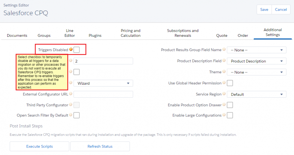294x155 pixels.
Task: Tick Enable Product Option Drawer checkbox
Action: click(230, 105)
